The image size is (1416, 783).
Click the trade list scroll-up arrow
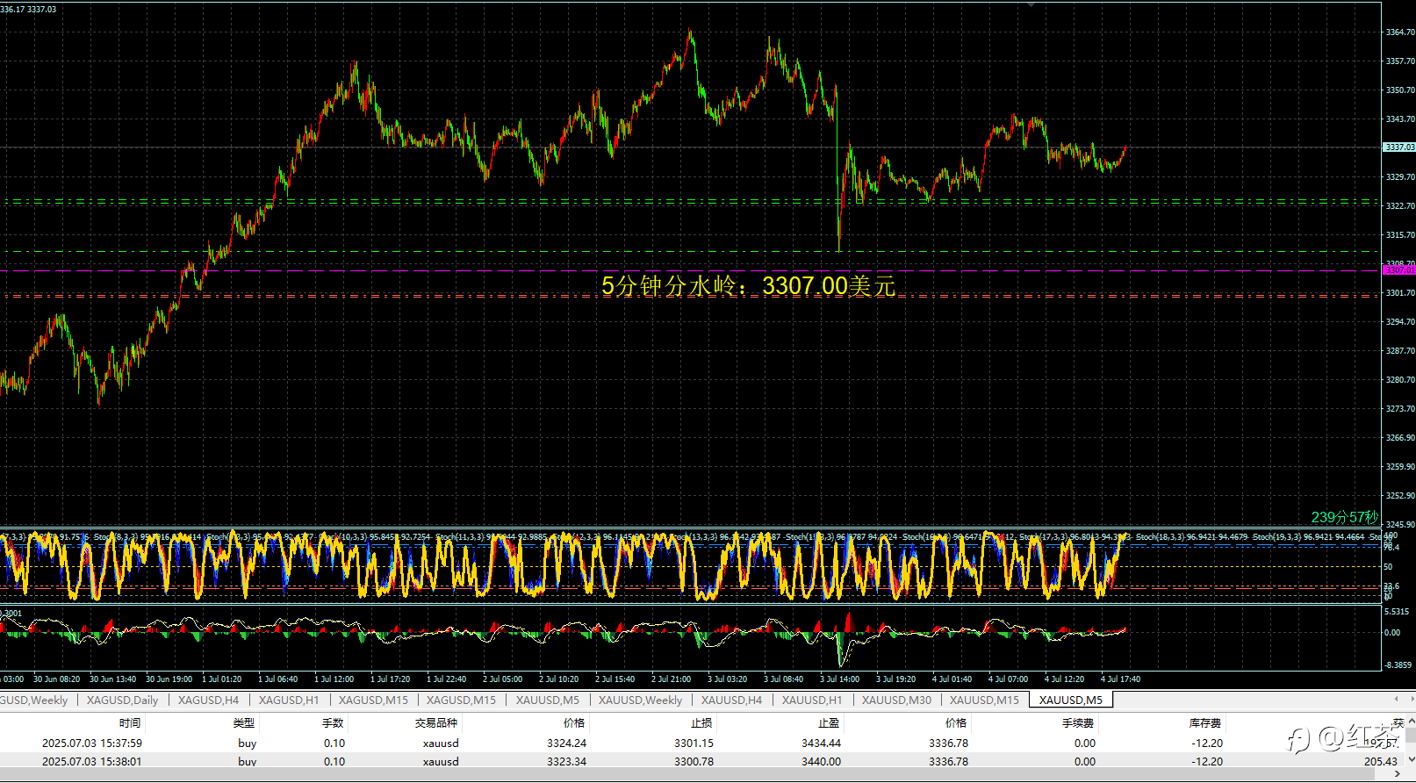tap(1410, 720)
